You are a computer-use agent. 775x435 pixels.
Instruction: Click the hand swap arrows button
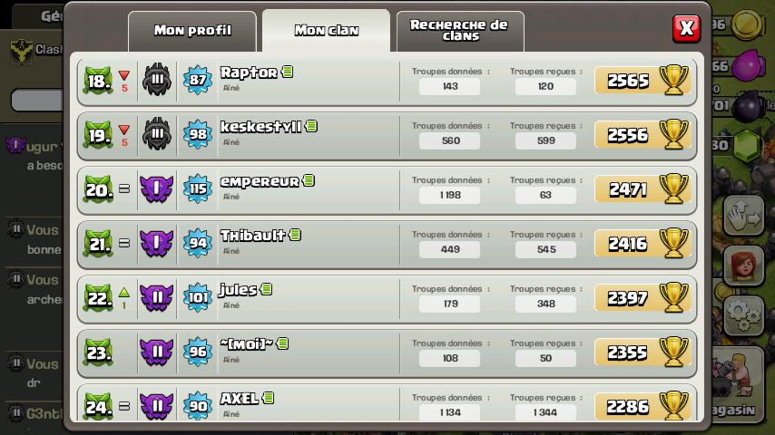[744, 216]
